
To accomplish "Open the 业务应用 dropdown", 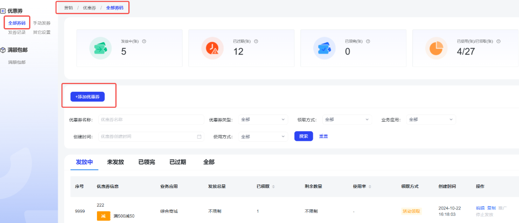I will click(431, 119).
